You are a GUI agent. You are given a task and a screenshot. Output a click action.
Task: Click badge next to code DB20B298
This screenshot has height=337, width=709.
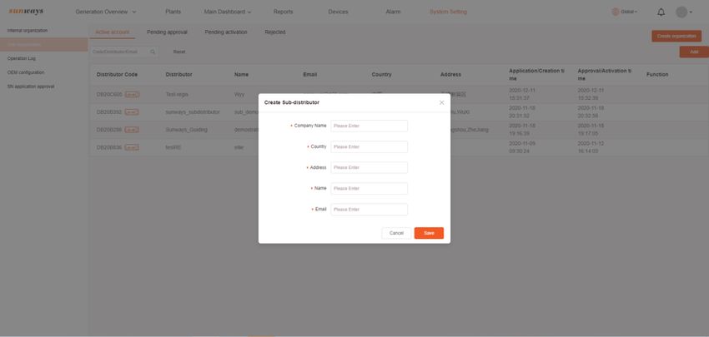pos(132,130)
